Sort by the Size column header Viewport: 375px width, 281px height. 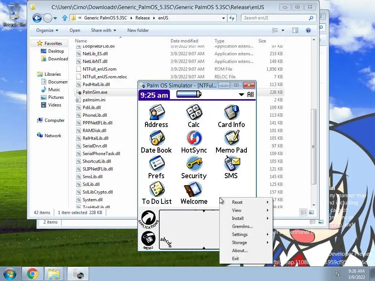[270, 41]
